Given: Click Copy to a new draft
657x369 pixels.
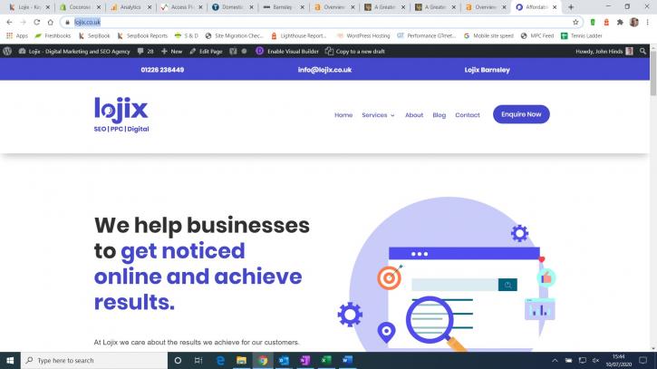Looking at the screenshot, I should tap(355, 51).
